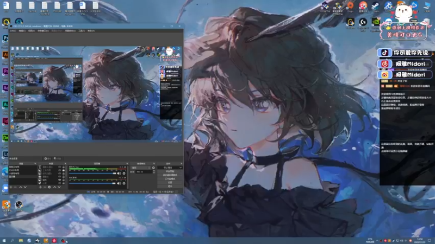Click the studio mode button in Controls
The image size is (435, 244).
(170, 179)
